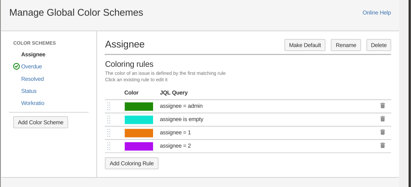Open the Online Help link
This screenshot has width=411, height=187.
point(376,12)
